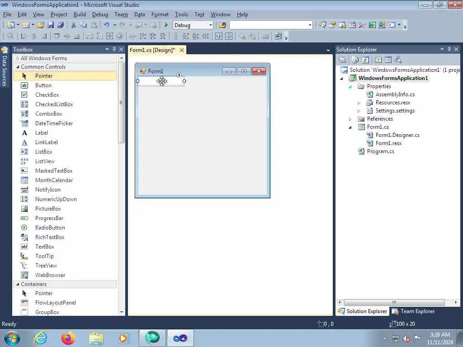Click Solution Explorer View Code icon
The width and height of the screenshot is (463, 347).
pos(378,60)
